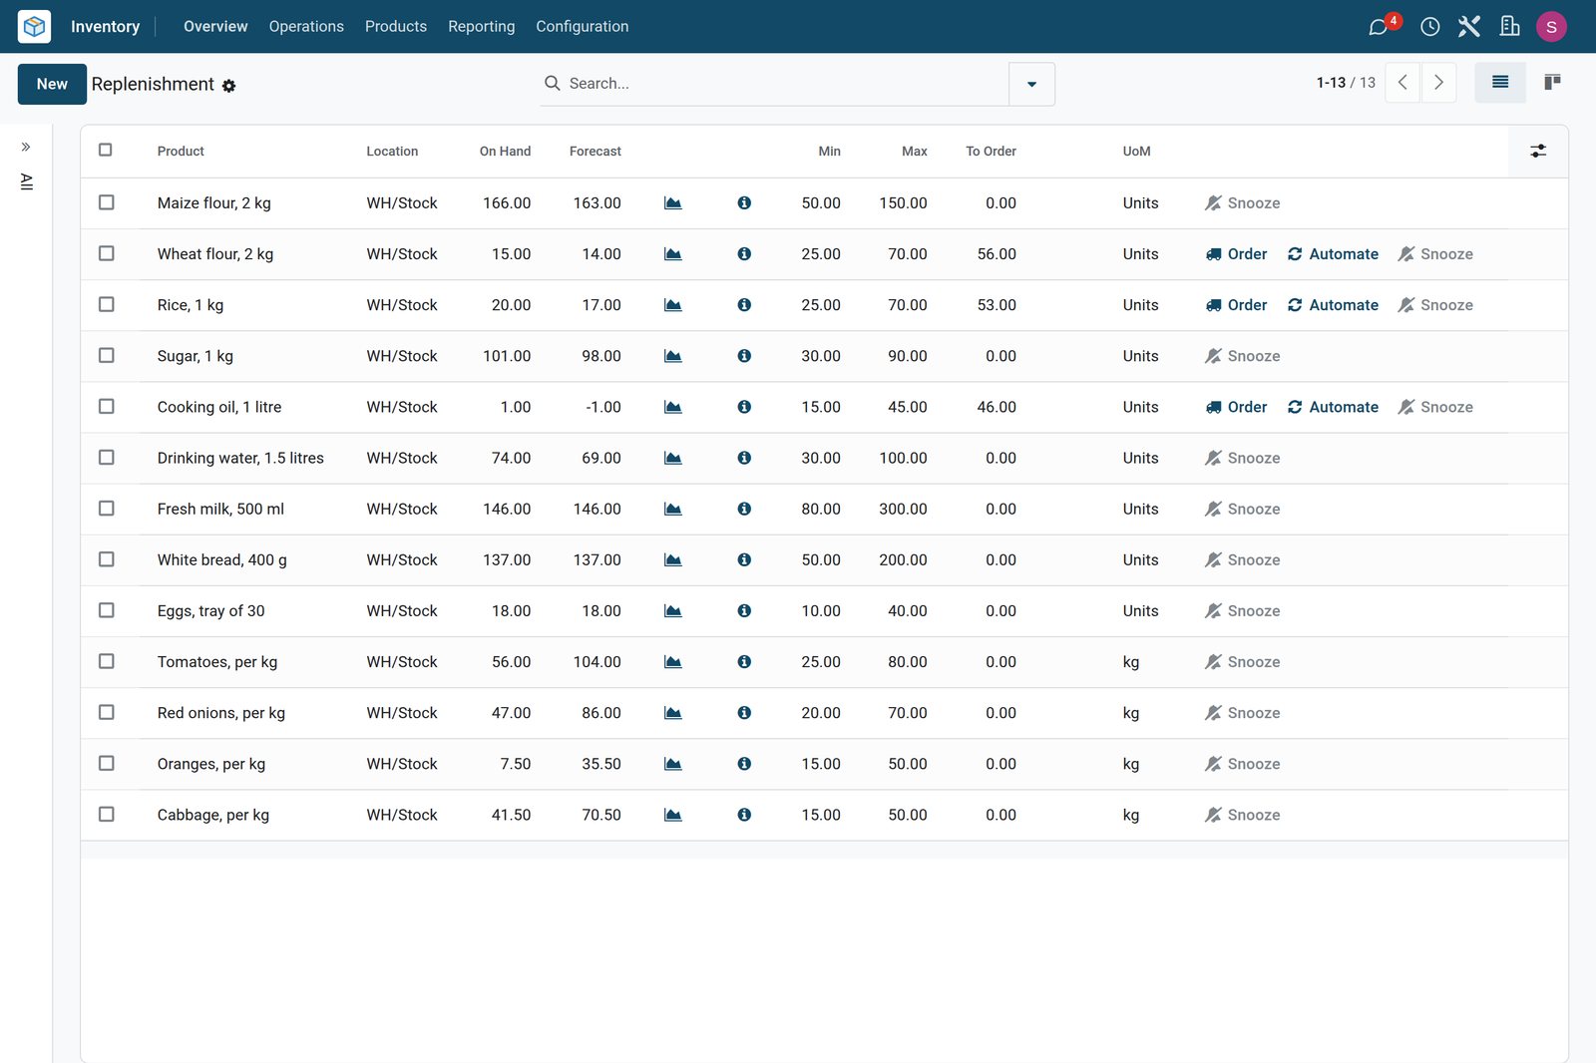
Task: Open forecast graph for Tomatoes, per kg
Action: pos(673,662)
